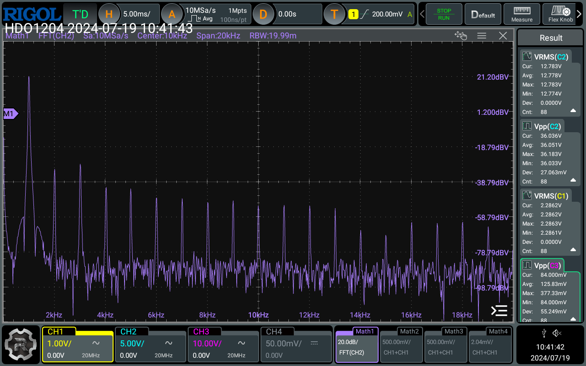This screenshot has width=586, height=366.
Task: Open the gear main menu icon
Action: point(20,344)
